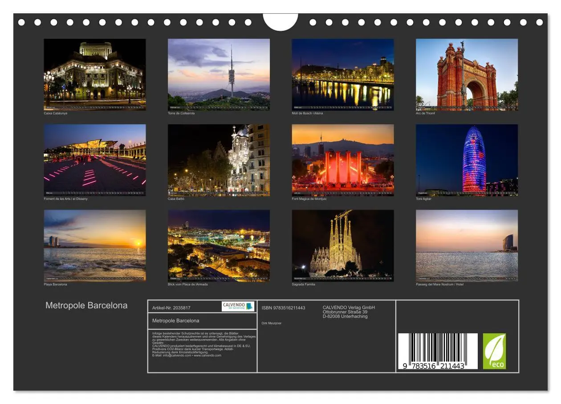Select the green eco leaf emblem
This screenshot has height=404, width=561.
495,351
